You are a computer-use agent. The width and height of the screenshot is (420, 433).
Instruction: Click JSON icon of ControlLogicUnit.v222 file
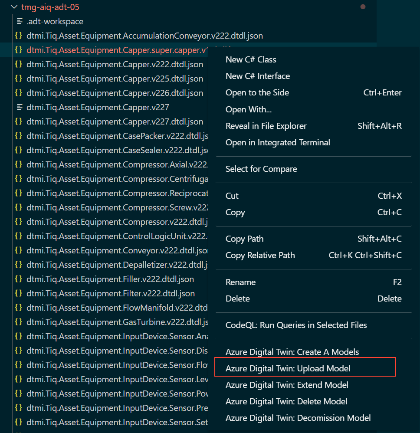19,236
